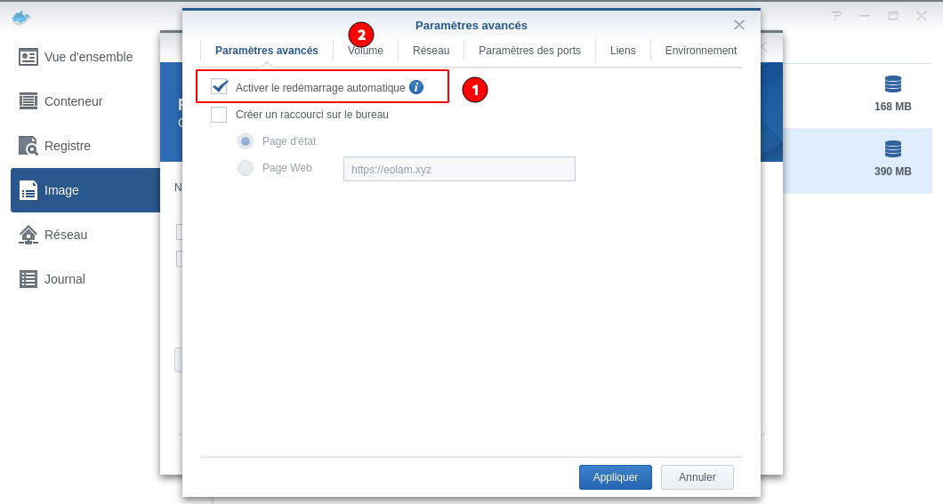Screen dimensions: 943x504
Task: Click the Vue d'ensemble sidebar icon
Action: (28, 57)
